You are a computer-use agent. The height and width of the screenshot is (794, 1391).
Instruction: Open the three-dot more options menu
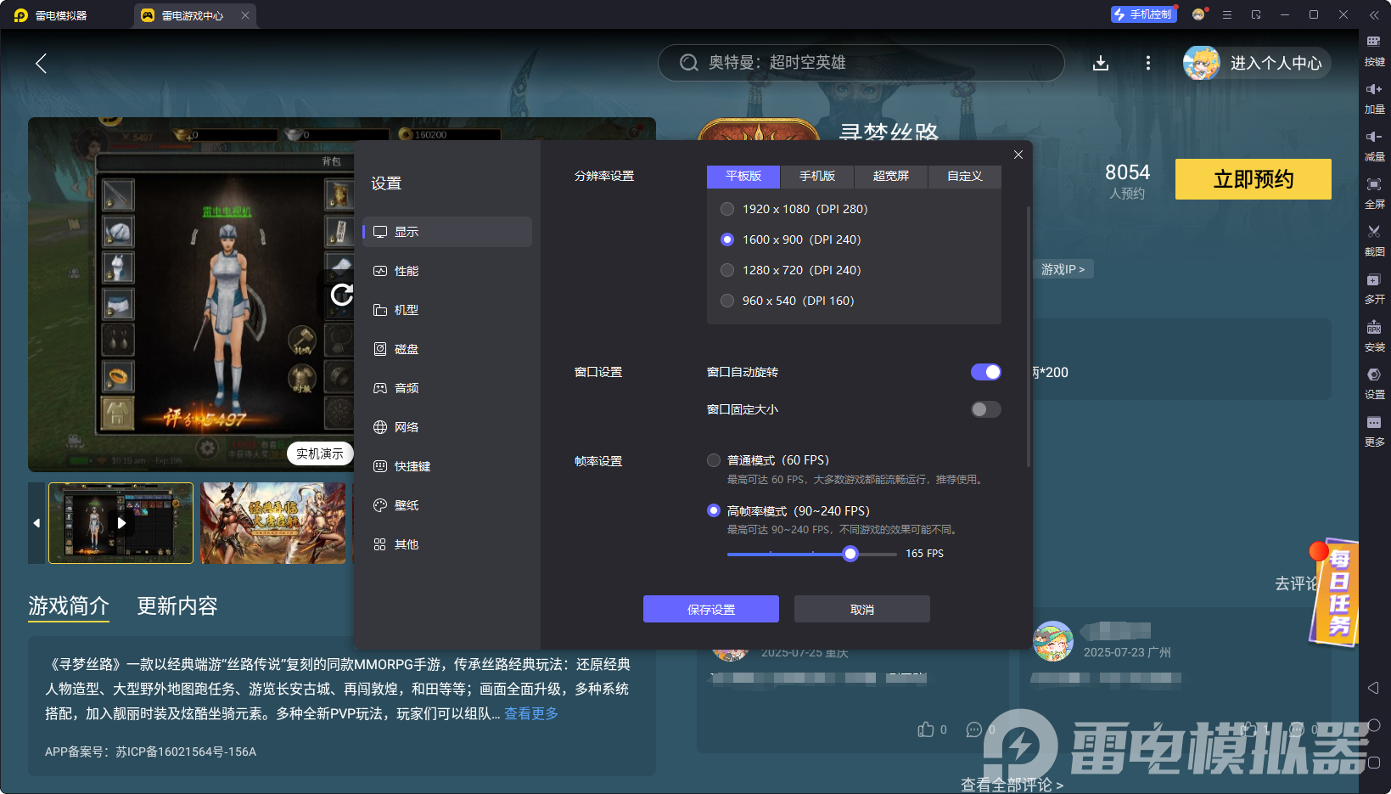coord(1147,63)
